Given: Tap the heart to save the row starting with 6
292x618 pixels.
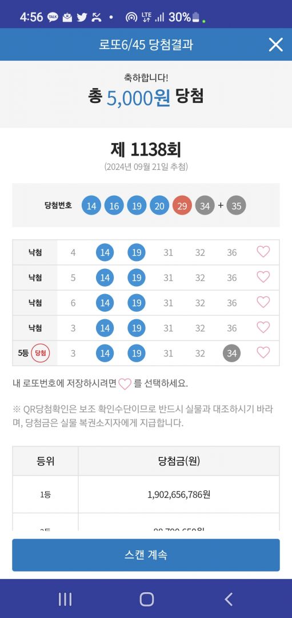Looking at the screenshot, I should (263, 302).
